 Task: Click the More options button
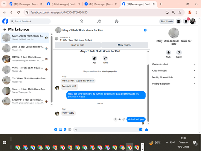pos(125,45)
